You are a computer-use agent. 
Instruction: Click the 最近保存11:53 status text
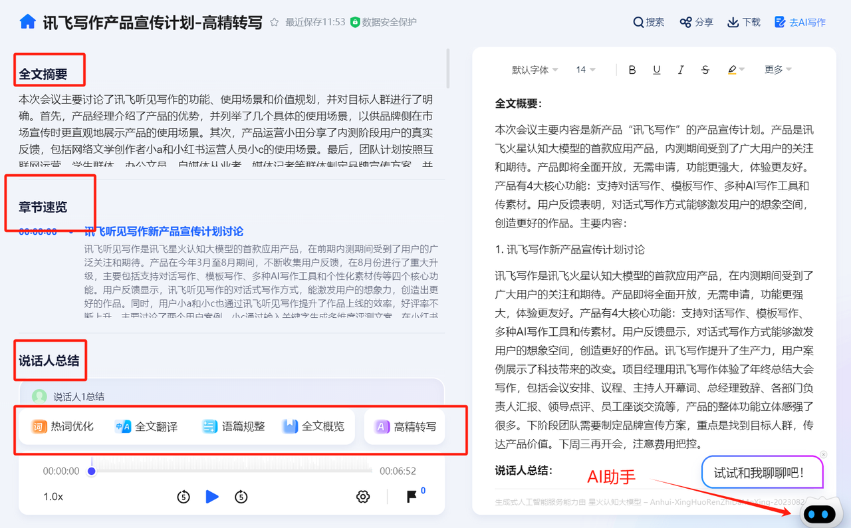click(315, 22)
